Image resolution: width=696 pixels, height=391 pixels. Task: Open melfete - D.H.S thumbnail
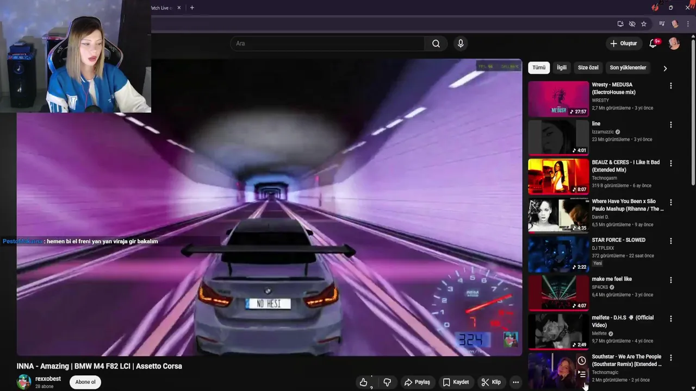pos(558,332)
